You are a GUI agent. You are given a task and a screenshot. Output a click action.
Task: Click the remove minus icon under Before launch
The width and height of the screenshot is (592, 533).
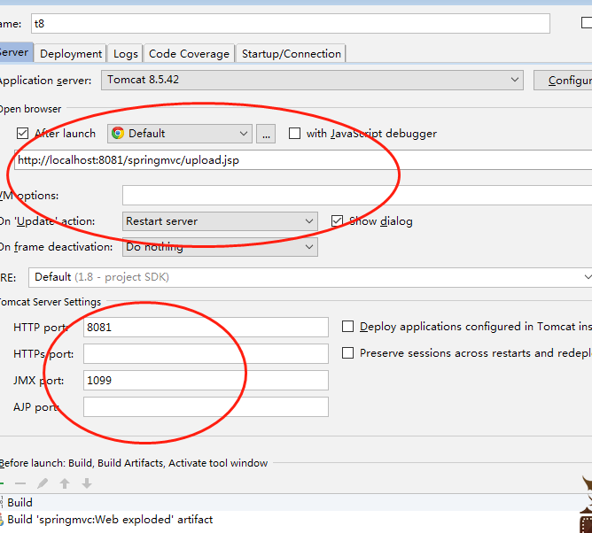click(x=20, y=483)
